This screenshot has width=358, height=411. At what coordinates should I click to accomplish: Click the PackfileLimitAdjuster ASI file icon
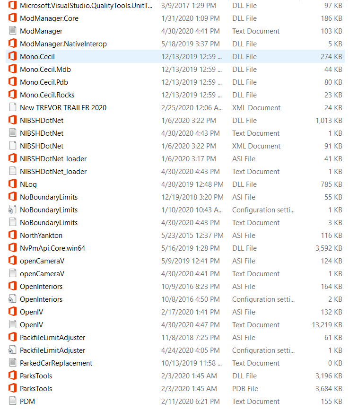[x=12, y=337]
